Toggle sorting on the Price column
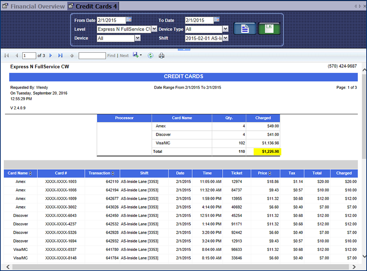Screen dimensions: 367x271 270,173
